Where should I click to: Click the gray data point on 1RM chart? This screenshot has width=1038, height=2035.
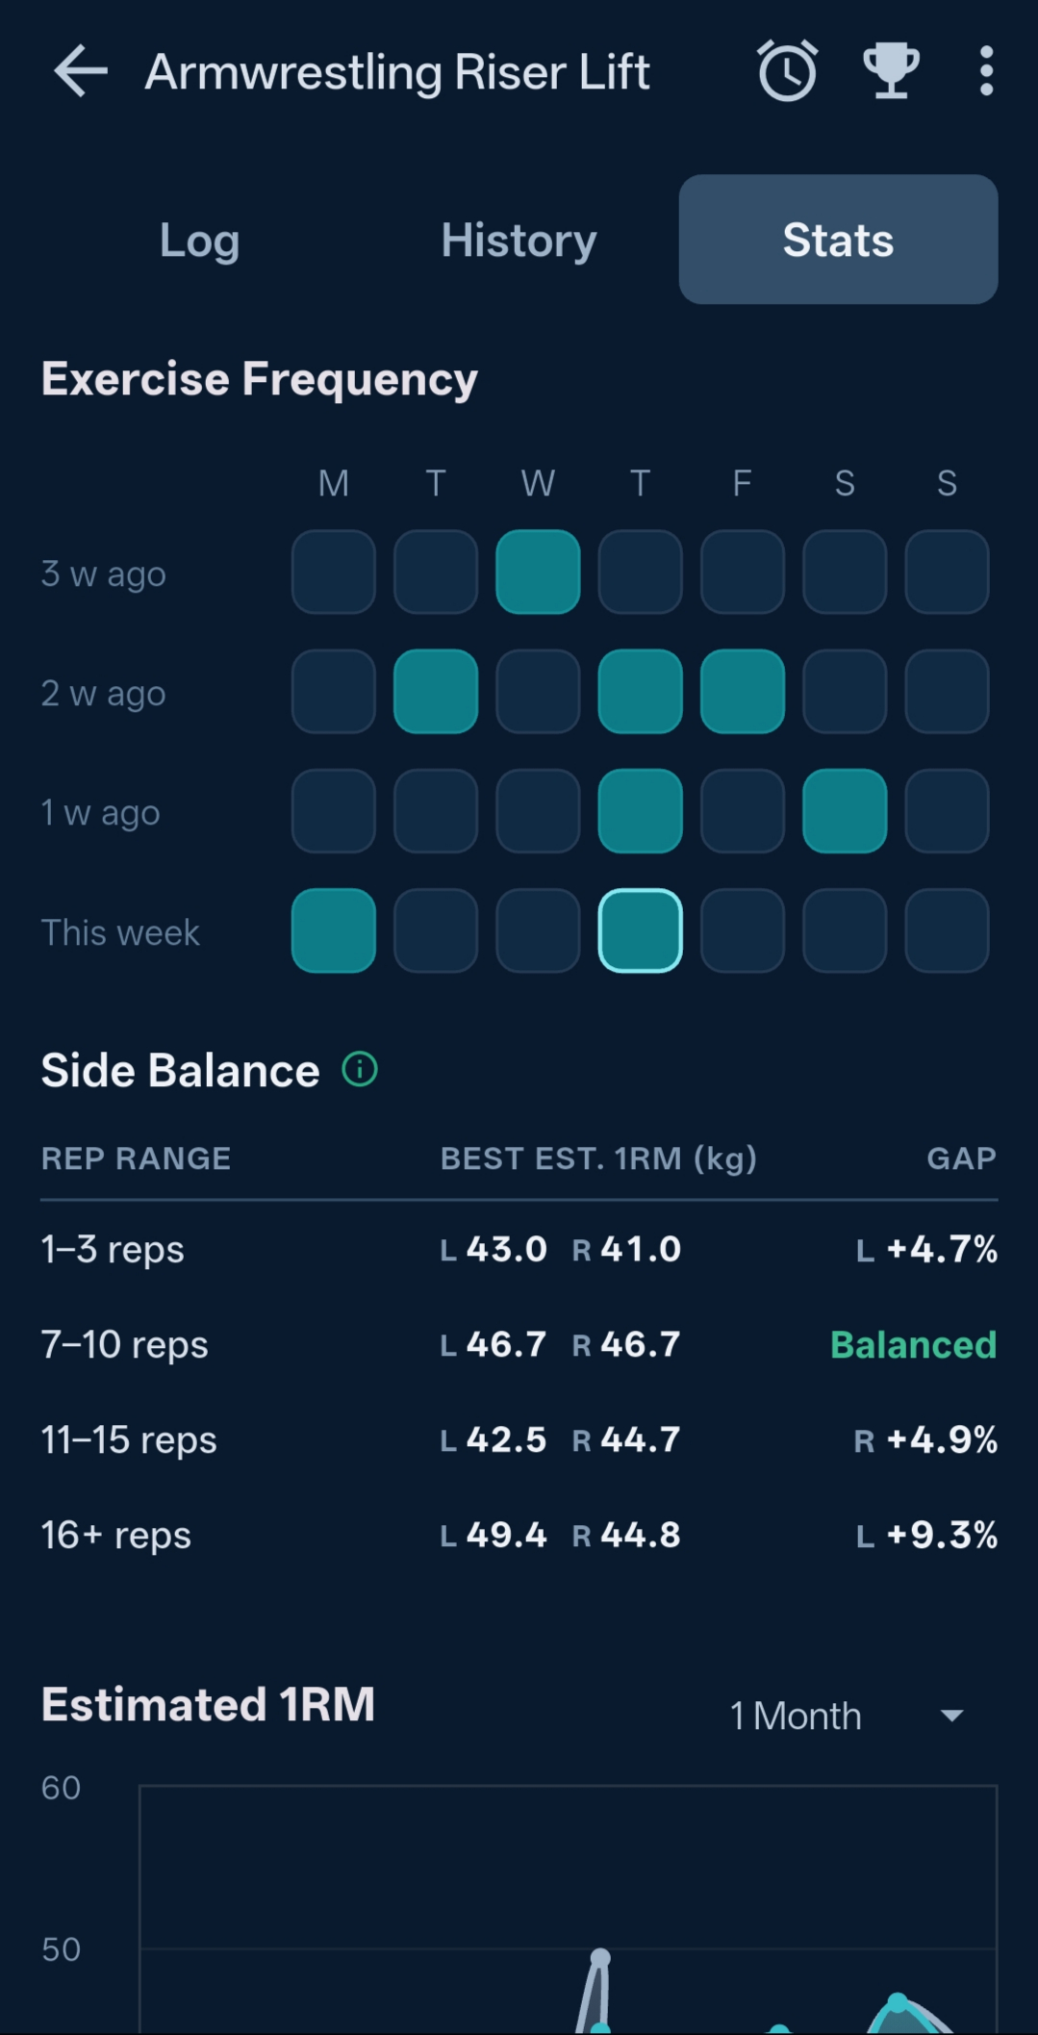point(600,1957)
